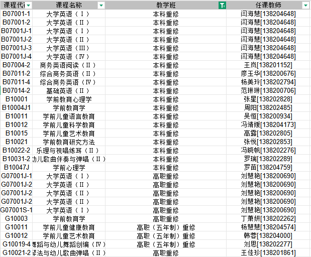Select the 学前教育心理学 course cell
This screenshot has width=311, height=257.
click(x=68, y=99)
